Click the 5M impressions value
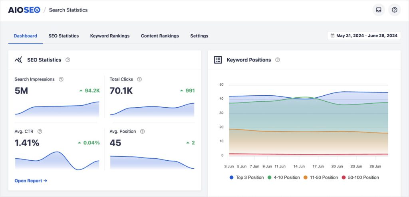409x197 pixels. [x=22, y=91]
